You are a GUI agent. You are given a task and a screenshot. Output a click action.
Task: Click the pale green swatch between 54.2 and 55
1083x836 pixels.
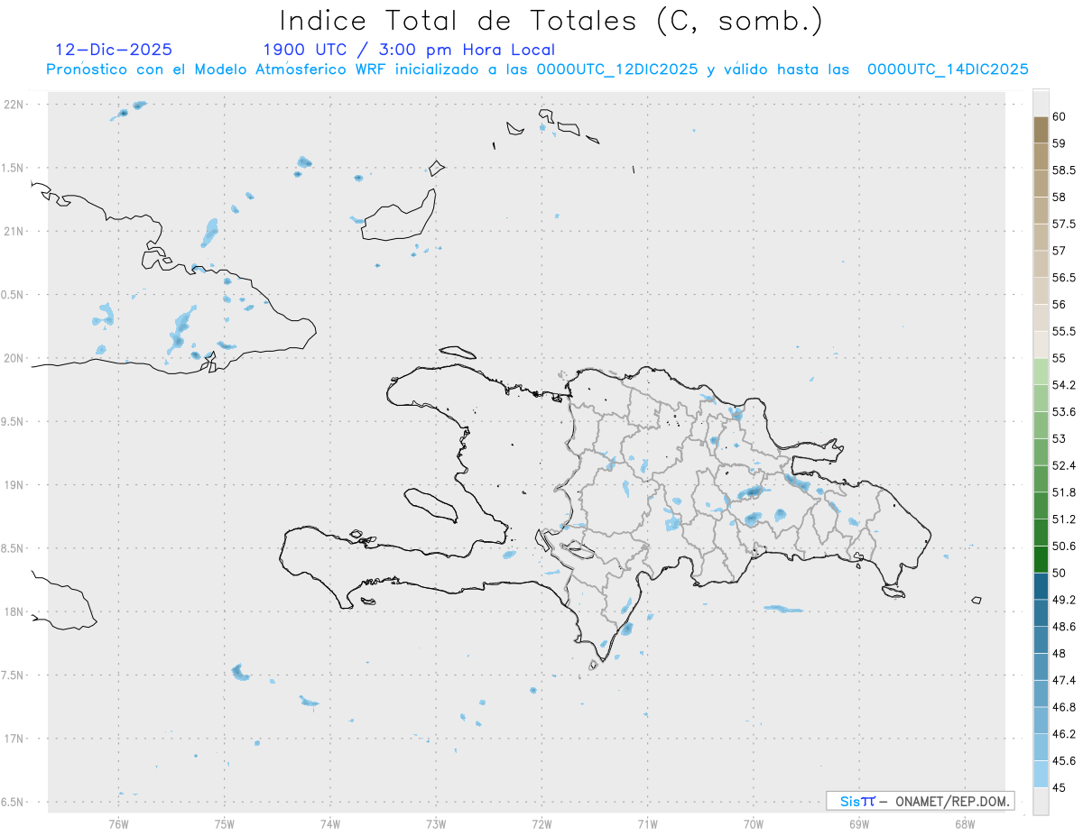pos(1041,372)
